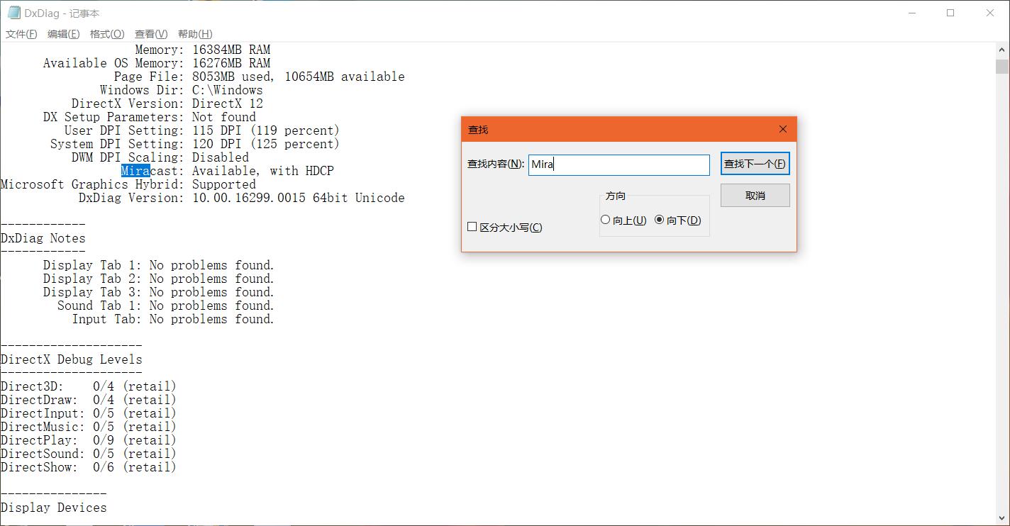Click '16276MB RAM' available memory value
The height and width of the screenshot is (526, 1010).
coord(231,63)
